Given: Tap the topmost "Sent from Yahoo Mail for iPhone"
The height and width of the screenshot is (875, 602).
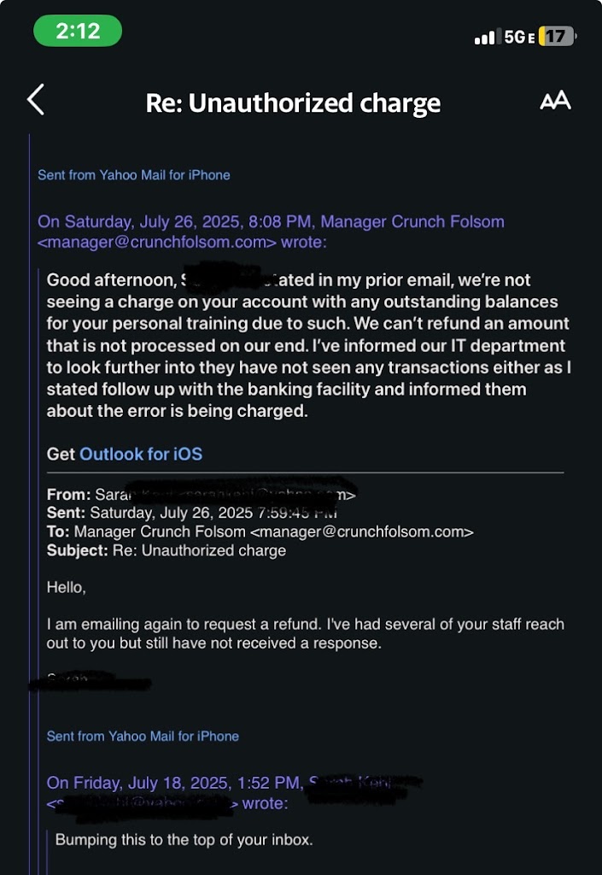Looking at the screenshot, I should [x=134, y=175].
